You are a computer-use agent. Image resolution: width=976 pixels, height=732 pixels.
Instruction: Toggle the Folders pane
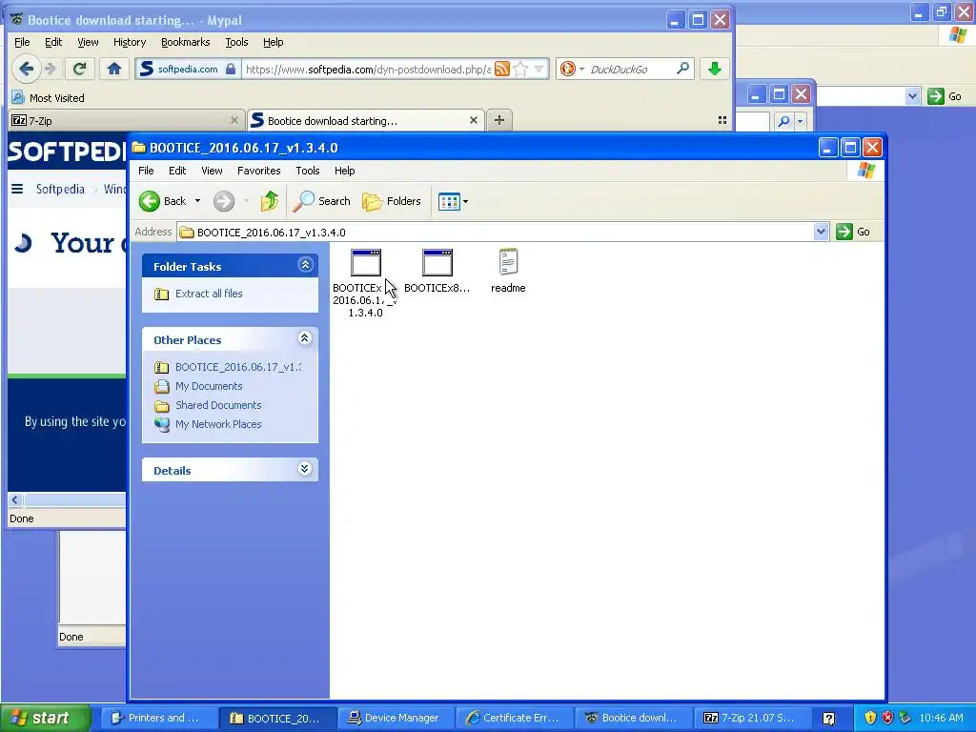click(392, 201)
